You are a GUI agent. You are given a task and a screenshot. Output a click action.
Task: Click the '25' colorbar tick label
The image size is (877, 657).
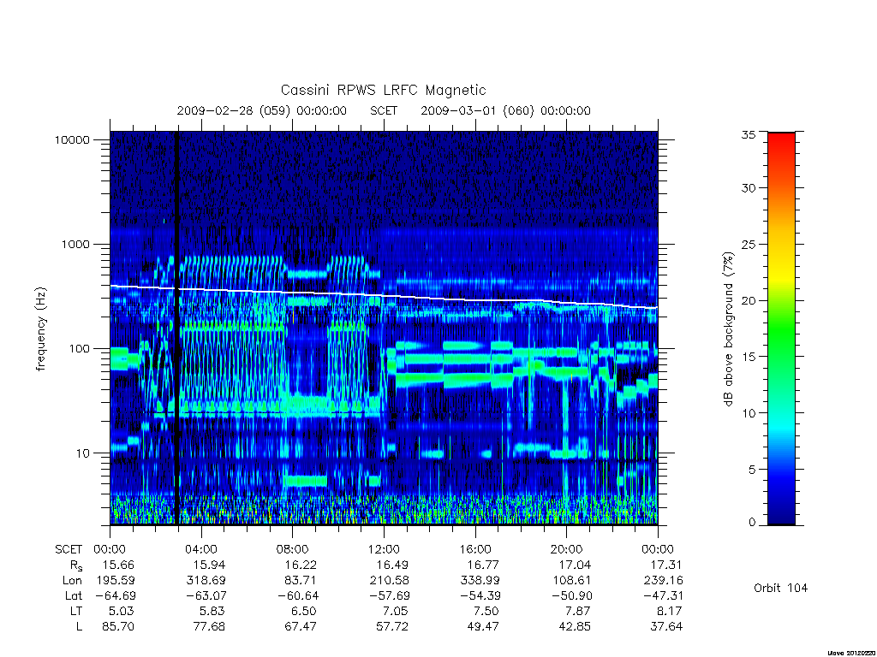tap(748, 245)
